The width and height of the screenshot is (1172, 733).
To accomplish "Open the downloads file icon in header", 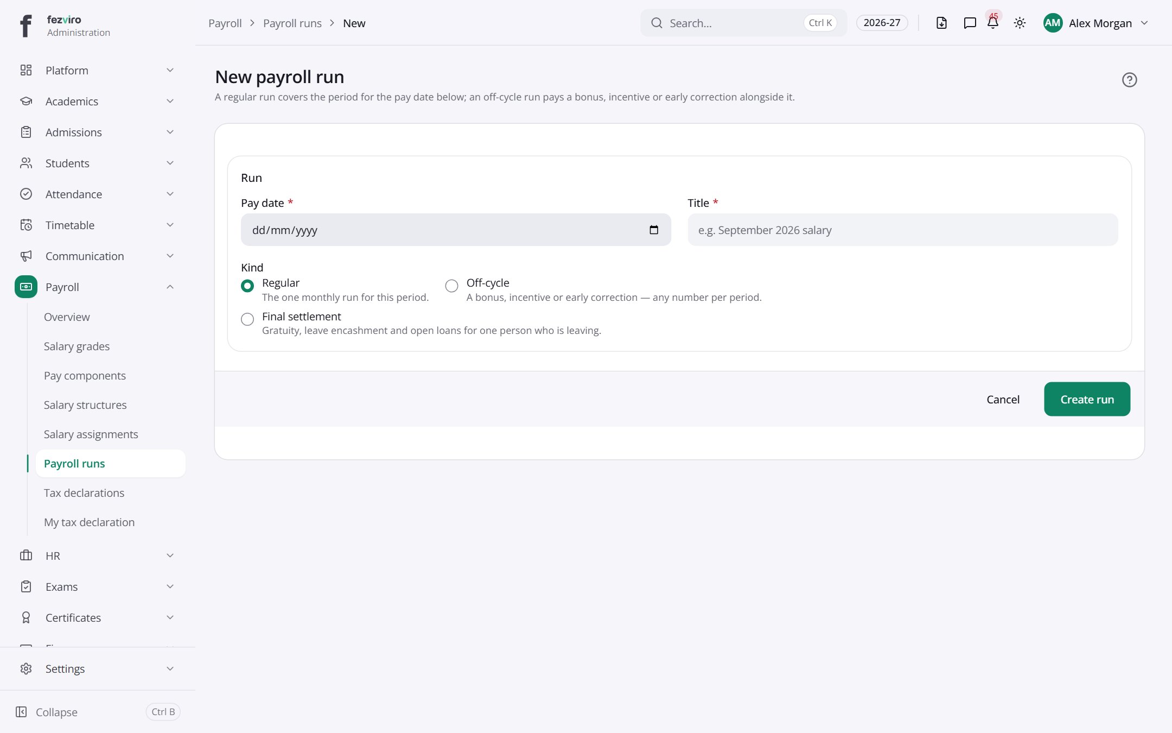I will (x=941, y=23).
